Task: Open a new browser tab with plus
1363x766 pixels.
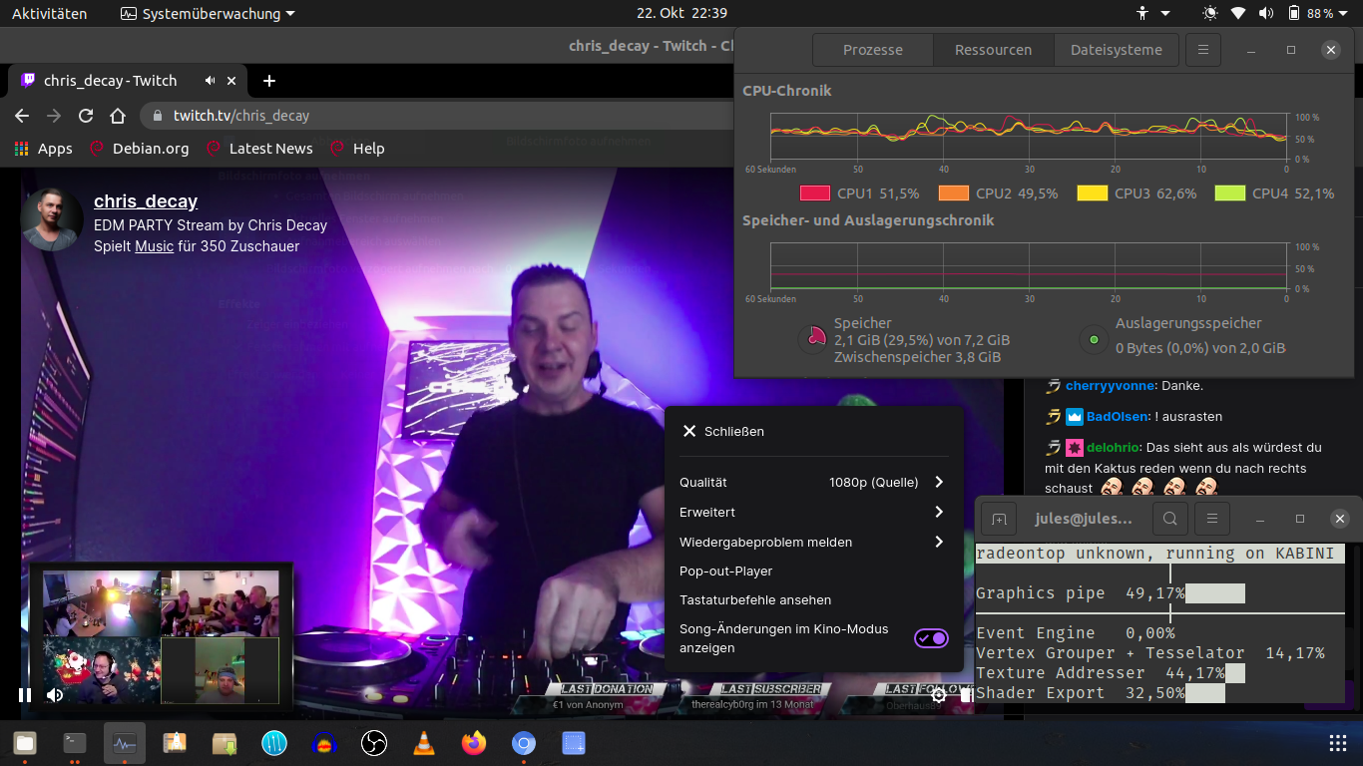Action: click(x=268, y=81)
